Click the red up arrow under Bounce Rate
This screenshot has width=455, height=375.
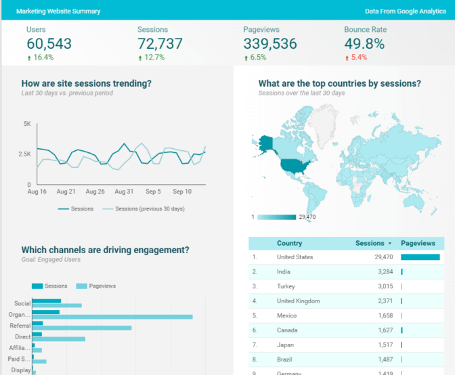coord(347,58)
